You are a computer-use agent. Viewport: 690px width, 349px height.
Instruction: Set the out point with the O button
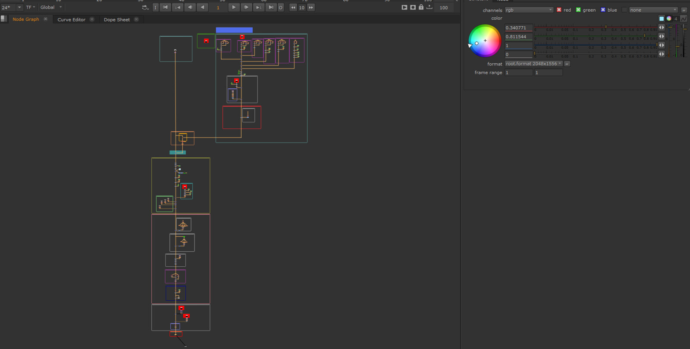point(281,7)
